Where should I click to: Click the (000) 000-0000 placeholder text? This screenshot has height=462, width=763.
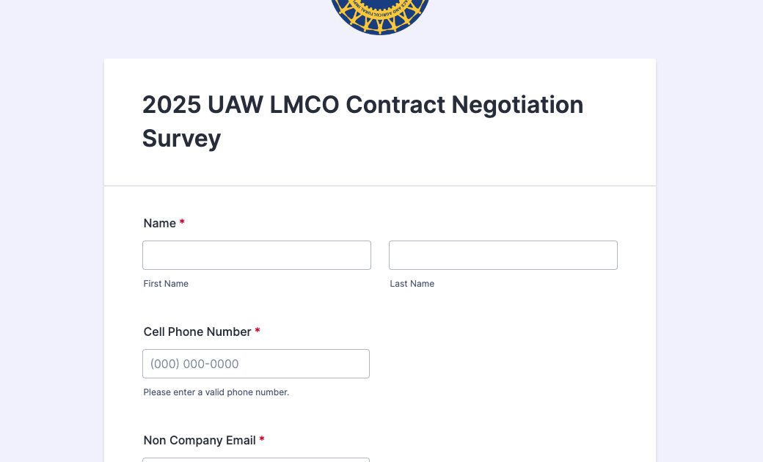tap(194, 364)
